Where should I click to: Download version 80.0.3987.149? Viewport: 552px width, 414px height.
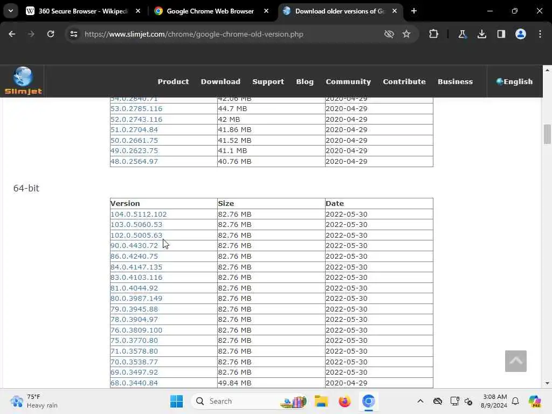pos(136,299)
